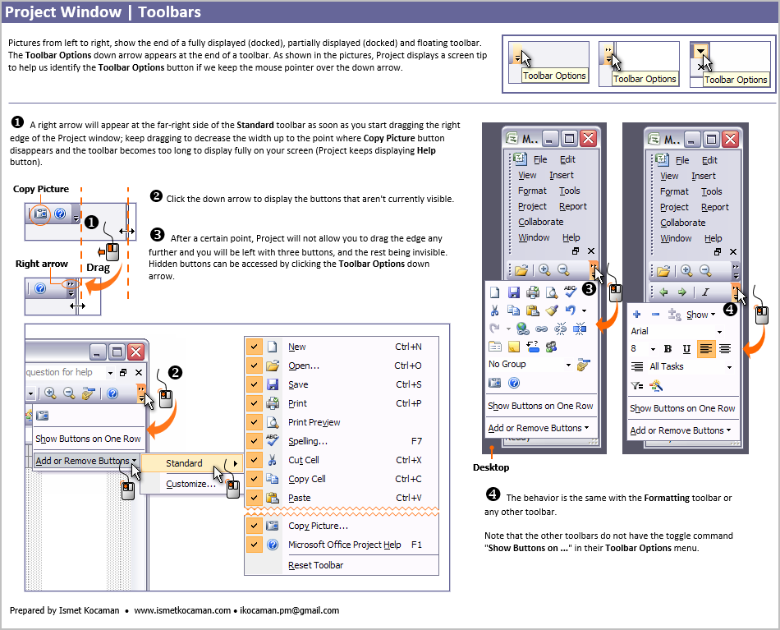The image size is (780, 630).
Task: Open the Arial font dropdown
Action: coord(719,331)
